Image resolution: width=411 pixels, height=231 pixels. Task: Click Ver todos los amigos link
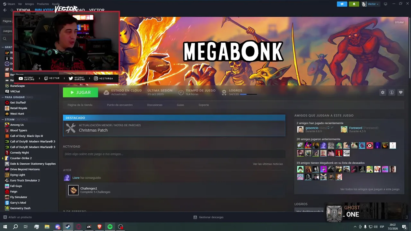point(370,189)
